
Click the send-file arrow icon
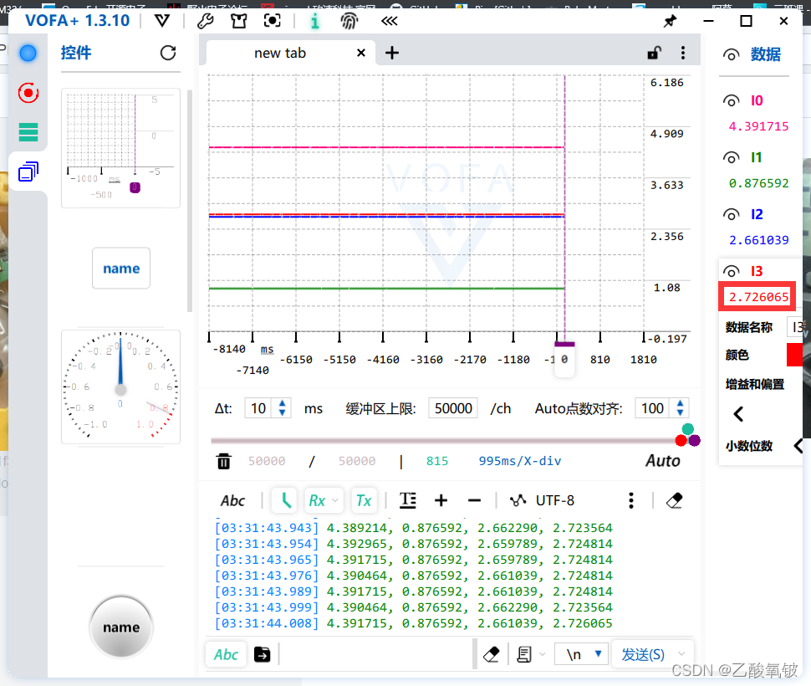263,654
